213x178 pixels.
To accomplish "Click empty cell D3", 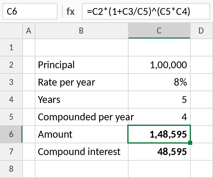I will pyautogui.click(x=202, y=82).
